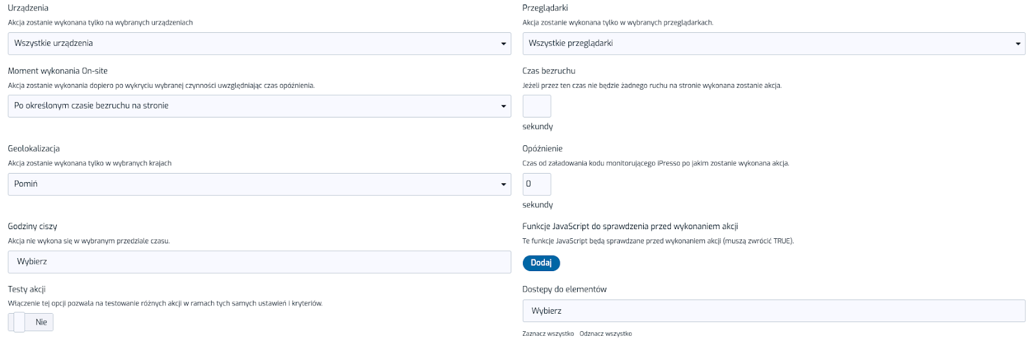Click the Zaznacz wszystko link
This screenshot has width=1033, height=346.
point(548,334)
